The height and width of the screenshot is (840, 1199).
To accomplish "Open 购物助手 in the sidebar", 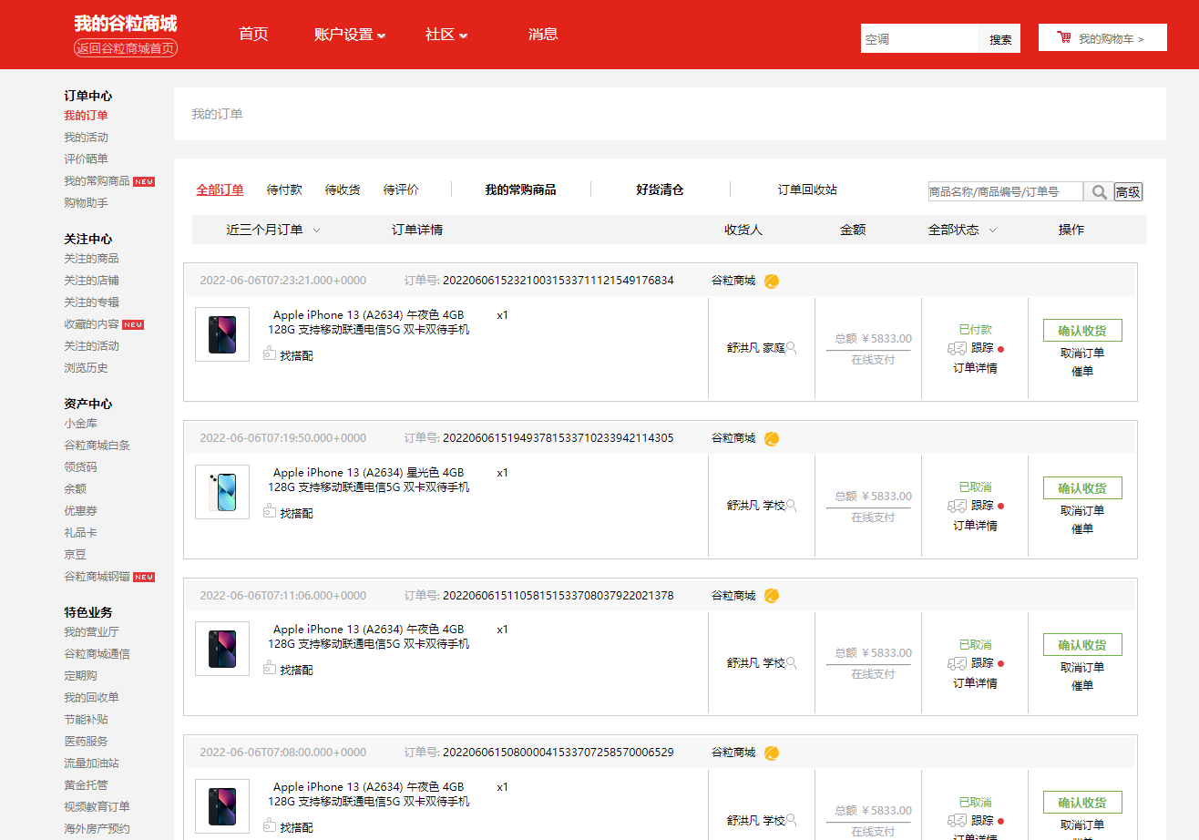I will (86, 203).
